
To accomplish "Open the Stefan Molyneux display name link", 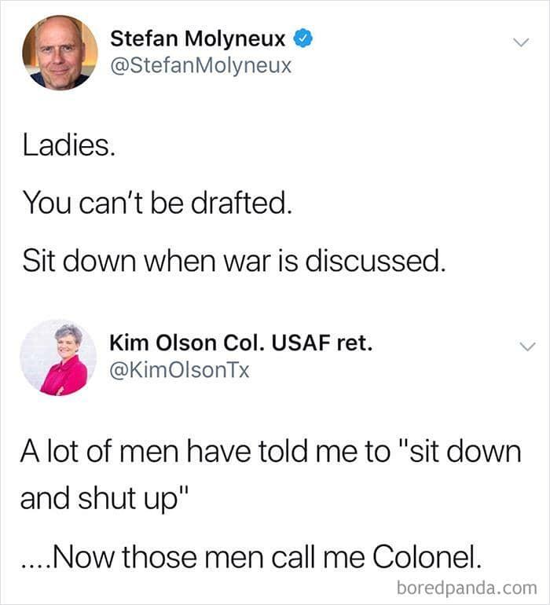I will pos(198,38).
